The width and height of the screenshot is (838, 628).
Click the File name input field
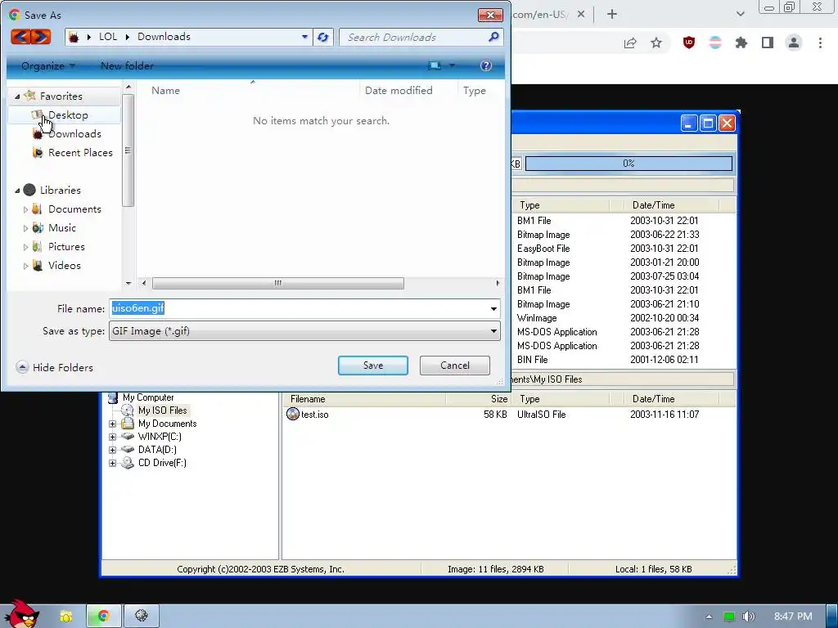(298, 308)
